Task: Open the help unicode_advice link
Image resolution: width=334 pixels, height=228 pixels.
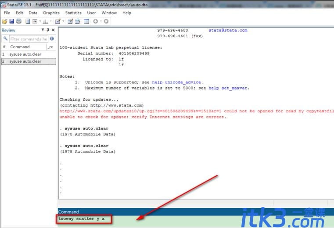Action: [176, 82]
